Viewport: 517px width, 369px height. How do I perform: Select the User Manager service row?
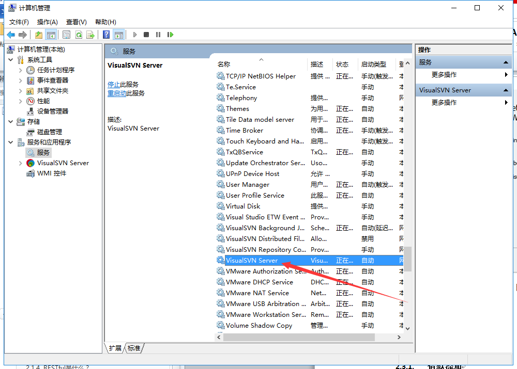tap(310, 185)
